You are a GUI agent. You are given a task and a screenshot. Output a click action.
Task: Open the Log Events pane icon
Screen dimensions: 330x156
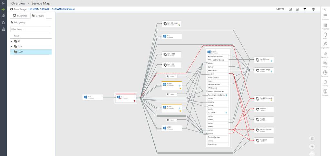pyautogui.click(x=325, y=44)
